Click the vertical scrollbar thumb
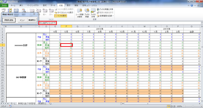The width and height of the screenshot is (203, 108). click(202, 47)
